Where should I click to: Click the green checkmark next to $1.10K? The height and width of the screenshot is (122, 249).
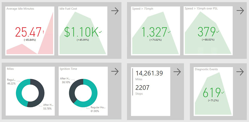coord(100,32)
